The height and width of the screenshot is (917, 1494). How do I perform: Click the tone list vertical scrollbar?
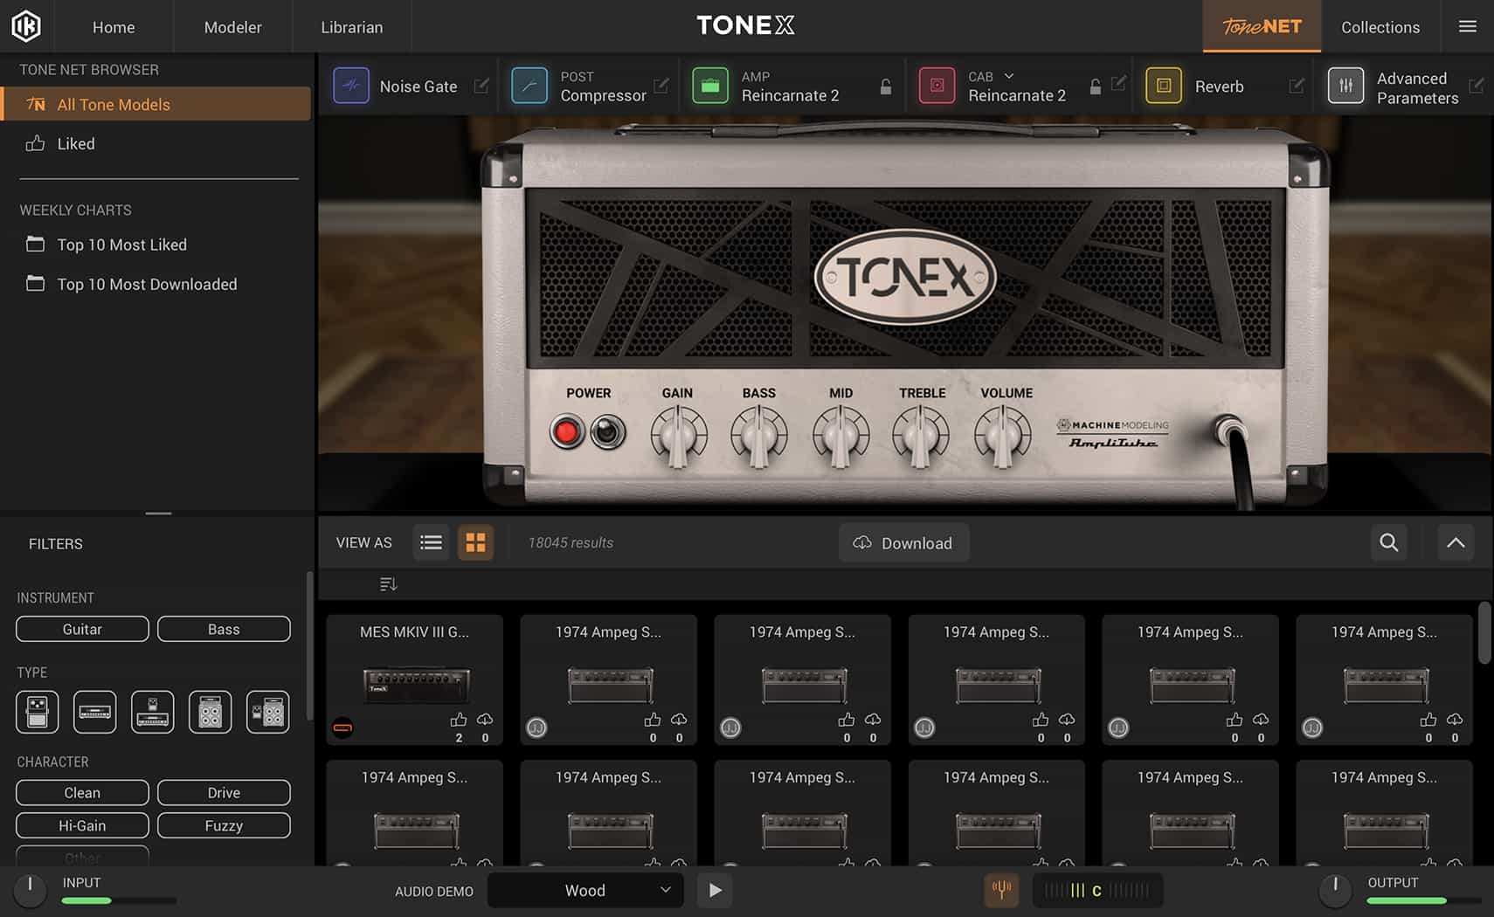(1484, 632)
